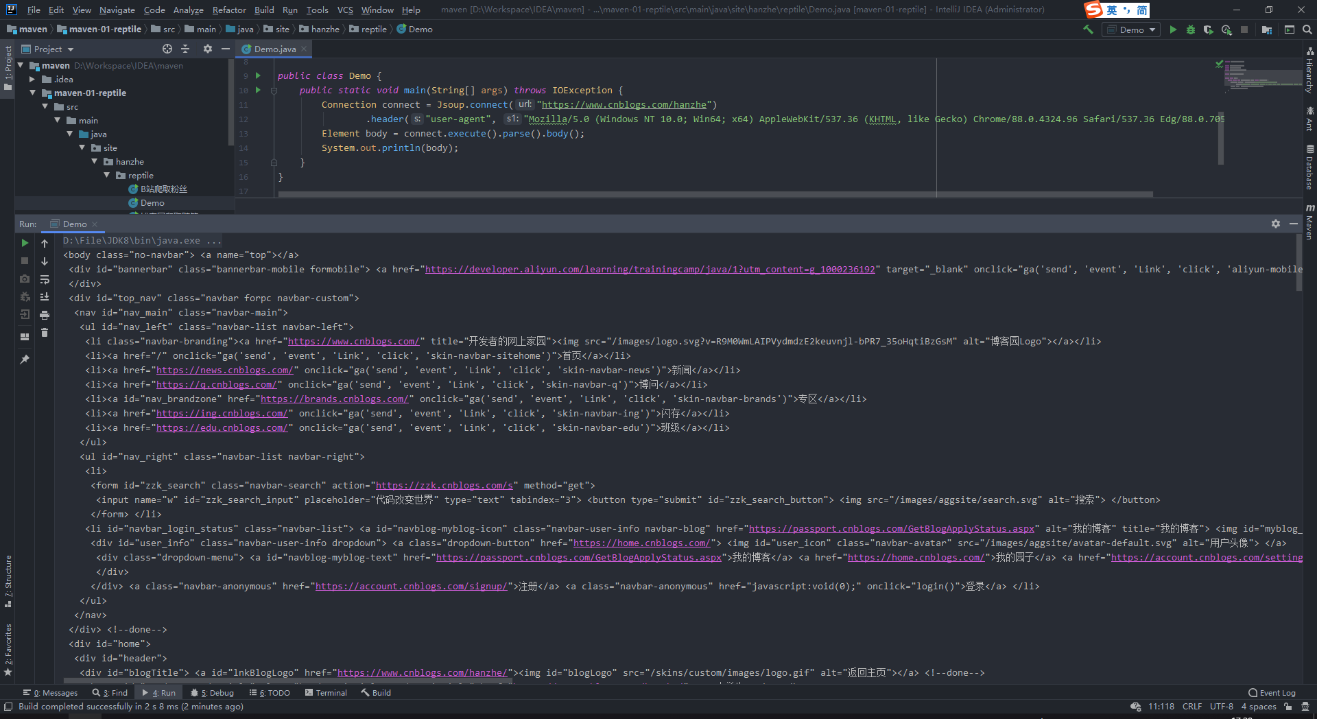The image size is (1317, 719).
Task: Open the Find tool window
Action: pos(110,693)
